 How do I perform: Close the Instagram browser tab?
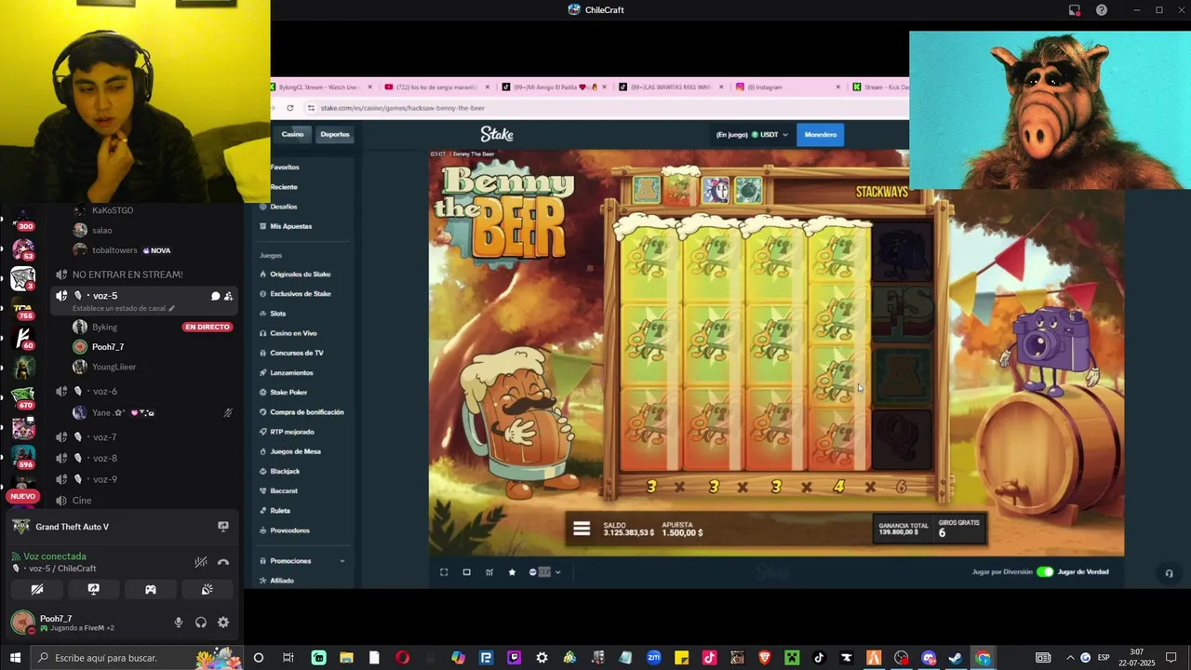point(837,87)
